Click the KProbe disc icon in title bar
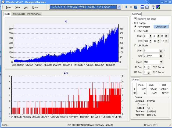Image resolution: width=172 pixels, height=128 pixels. tap(3, 2)
